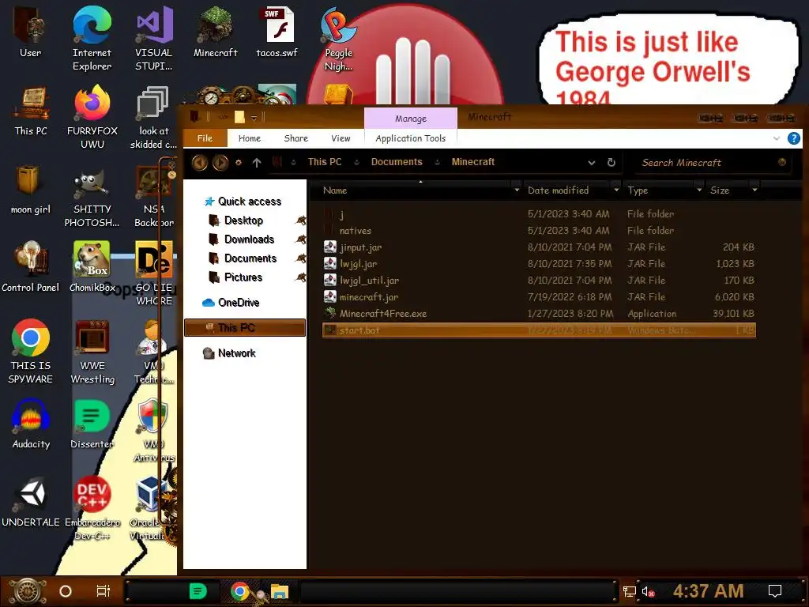The height and width of the screenshot is (607, 809).
Task: Switch to the Share ribbon tab
Action: click(x=296, y=138)
